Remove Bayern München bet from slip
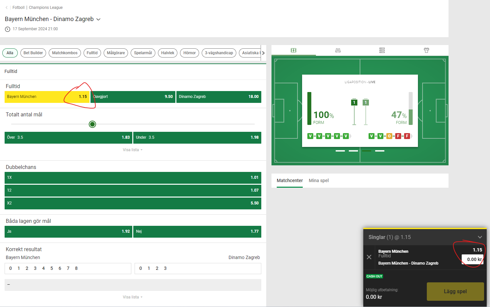The height and width of the screenshot is (307, 490). 369,257
